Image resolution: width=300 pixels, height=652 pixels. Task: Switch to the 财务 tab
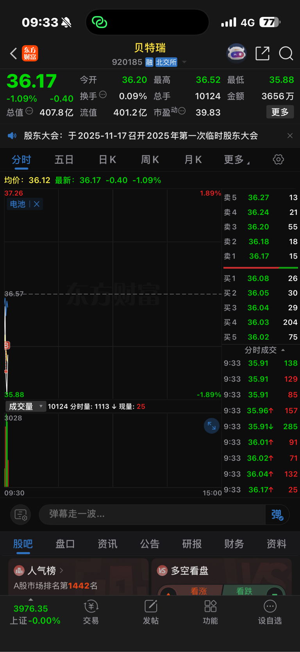tap(234, 544)
